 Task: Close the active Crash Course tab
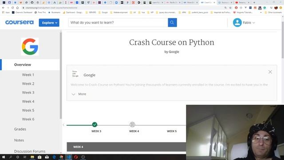click(x=214, y=3)
